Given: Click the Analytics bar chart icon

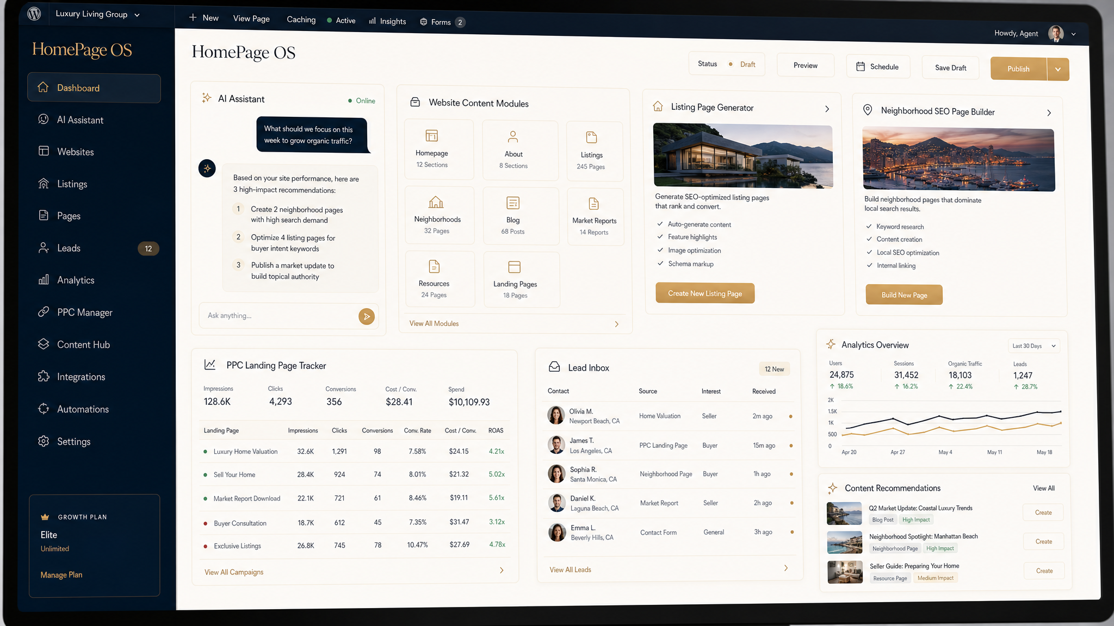Looking at the screenshot, I should (44, 280).
